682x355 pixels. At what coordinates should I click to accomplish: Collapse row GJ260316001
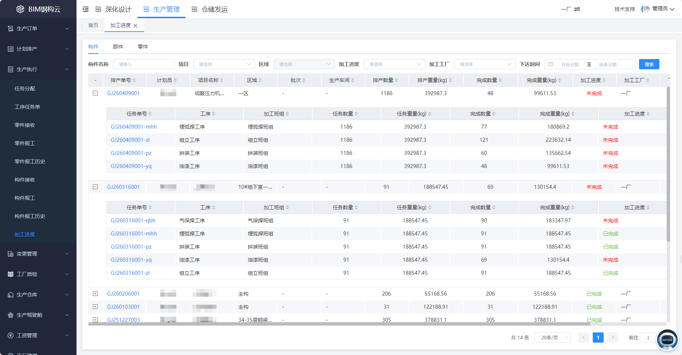click(95, 187)
